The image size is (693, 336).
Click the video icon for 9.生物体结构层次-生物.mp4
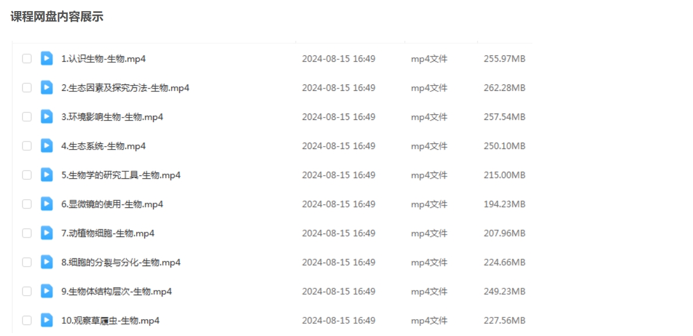47,291
